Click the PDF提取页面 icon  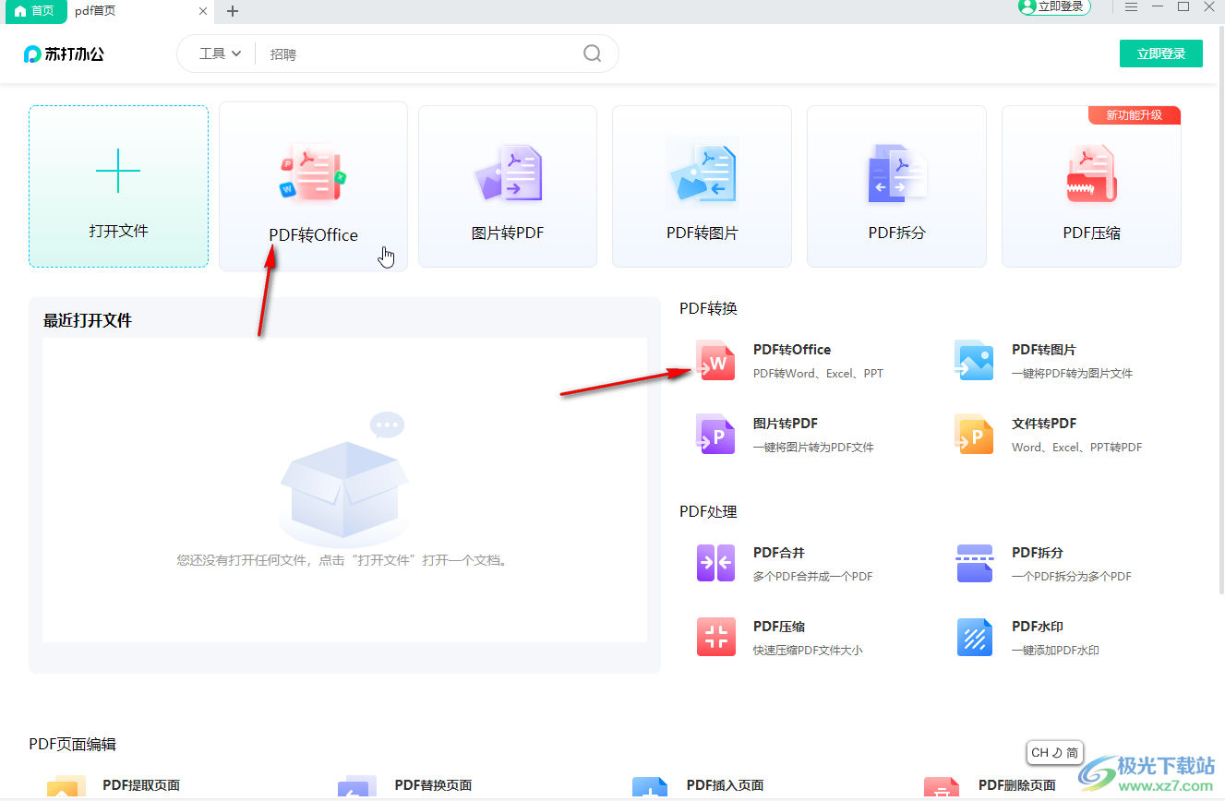(x=66, y=787)
